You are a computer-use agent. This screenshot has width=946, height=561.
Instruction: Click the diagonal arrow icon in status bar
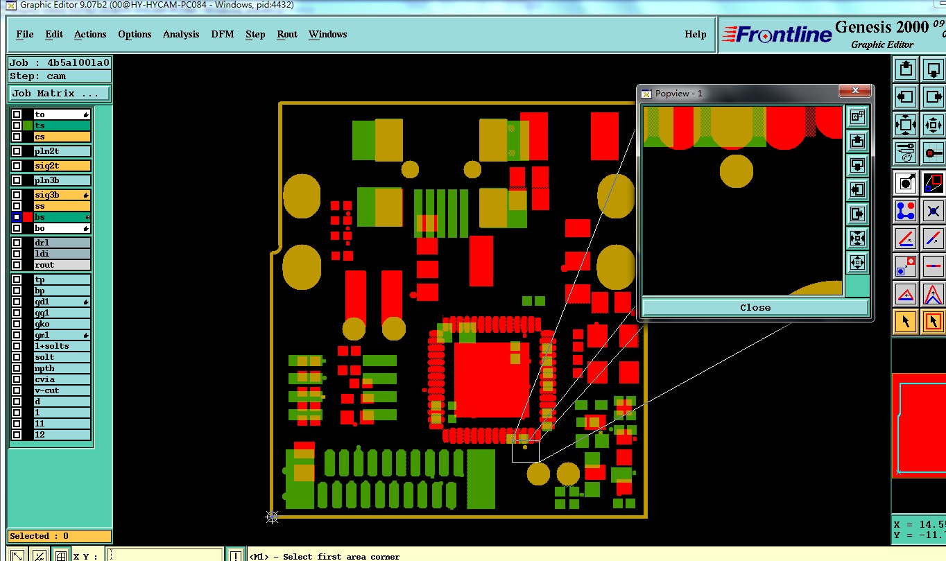click(x=17, y=555)
